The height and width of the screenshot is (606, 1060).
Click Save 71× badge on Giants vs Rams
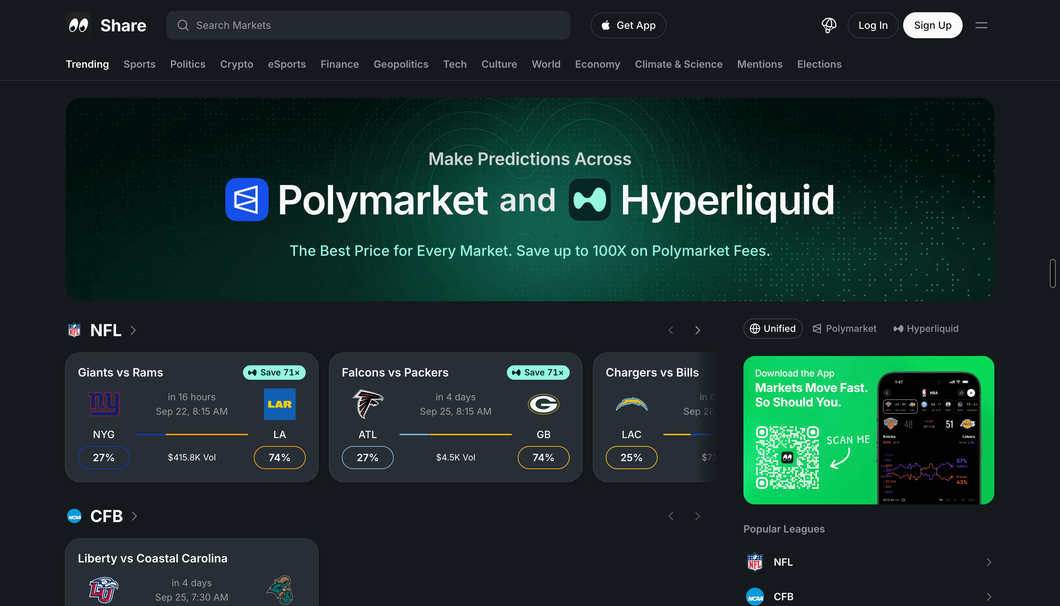pos(274,372)
